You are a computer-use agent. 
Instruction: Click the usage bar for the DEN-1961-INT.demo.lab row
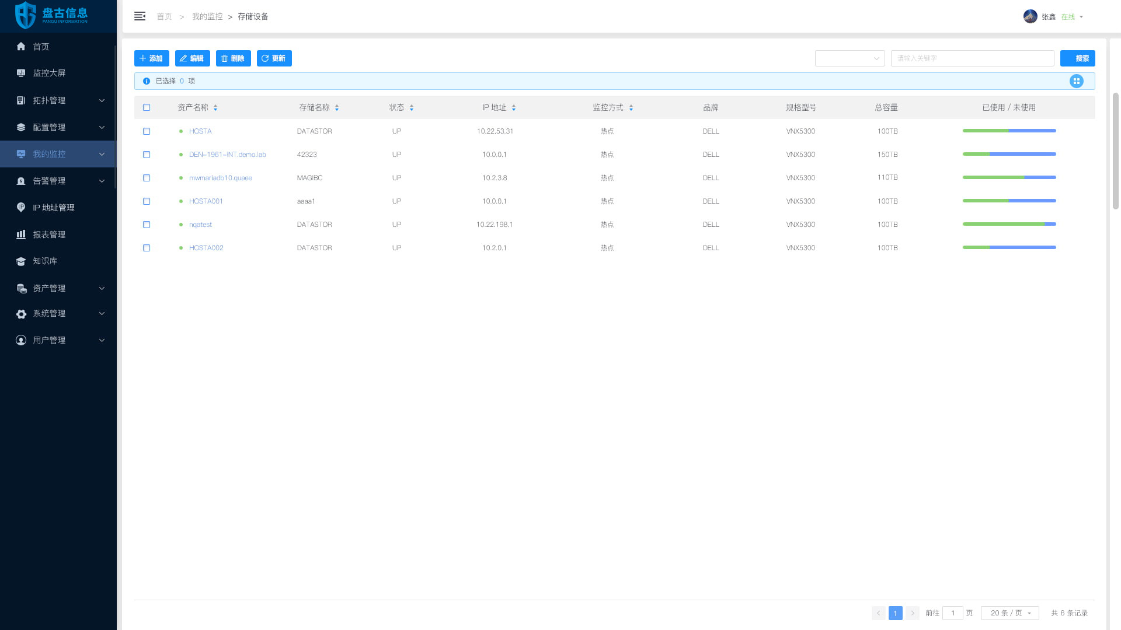(x=1009, y=154)
